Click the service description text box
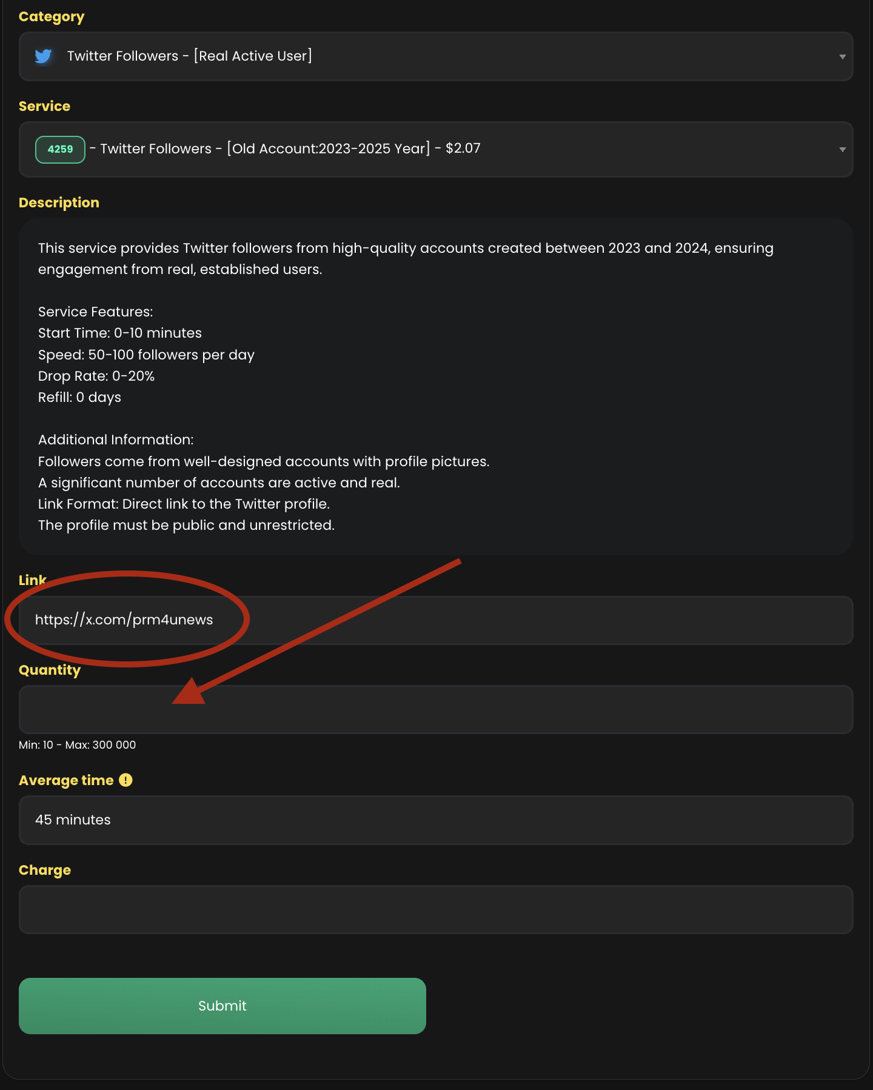The height and width of the screenshot is (1090, 873). [436, 387]
